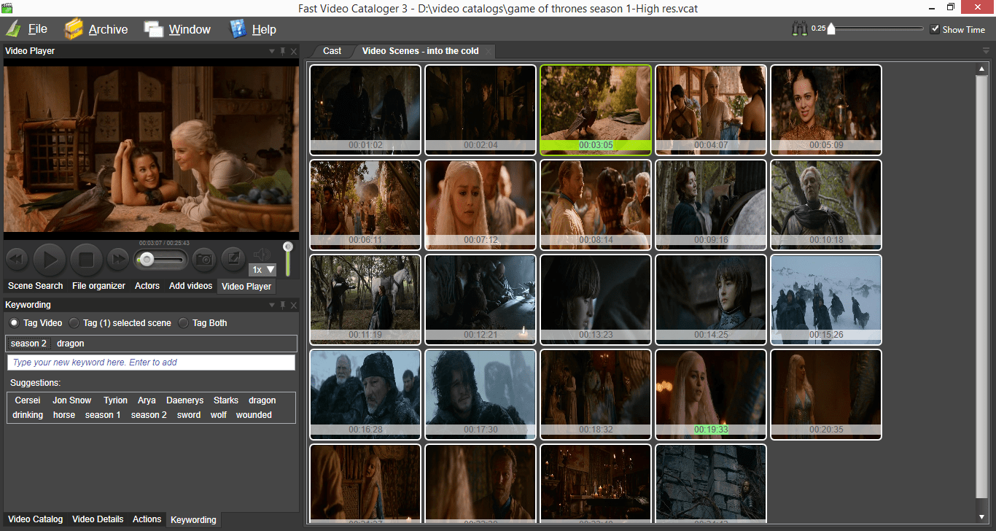Close the Video Scenes - into the cold tab

[x=489, y=51]
